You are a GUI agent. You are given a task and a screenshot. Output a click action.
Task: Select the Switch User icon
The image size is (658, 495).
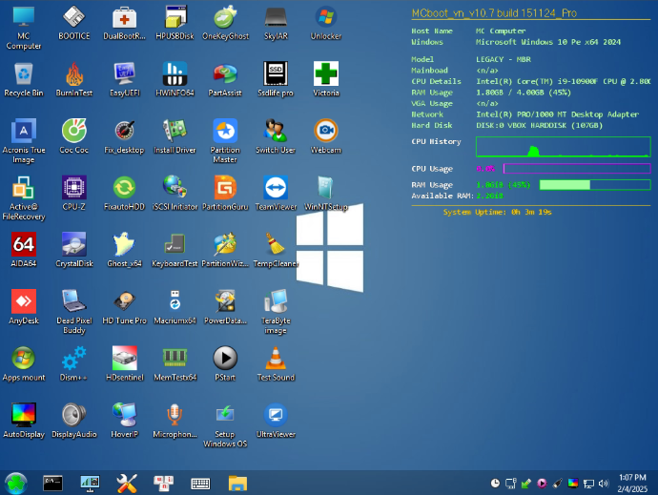tap(276, 136)
